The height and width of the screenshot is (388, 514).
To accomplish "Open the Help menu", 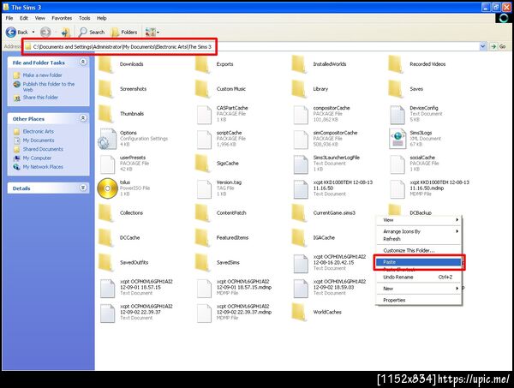I will pos(102,18).
